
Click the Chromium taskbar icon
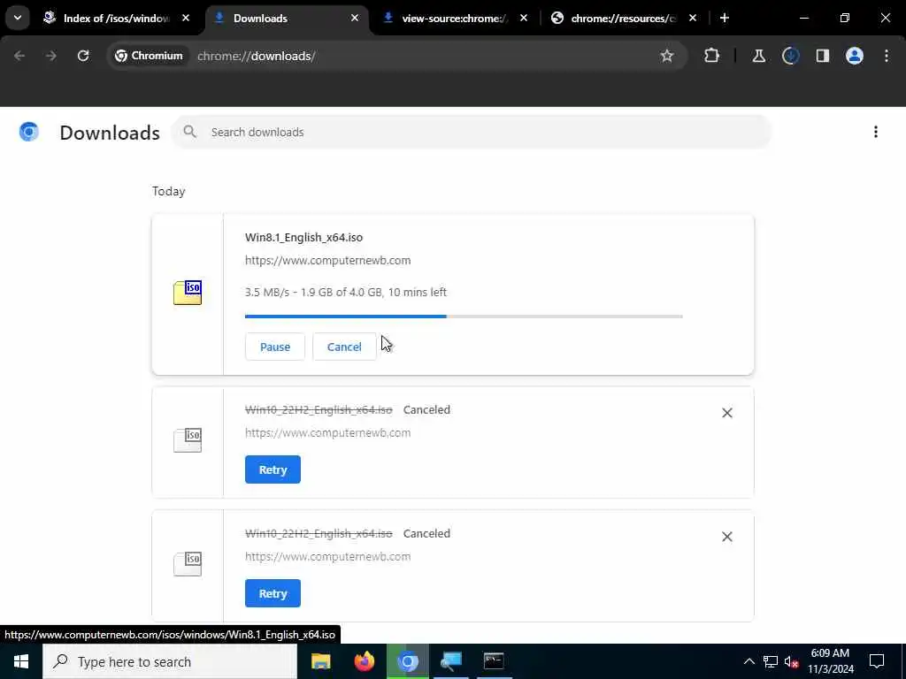[x=407, y=661]
